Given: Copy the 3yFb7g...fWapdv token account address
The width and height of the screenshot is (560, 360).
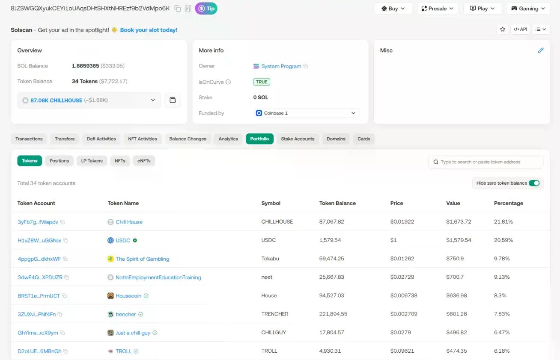Looking at the screenshot, I should tap(63, 222).
